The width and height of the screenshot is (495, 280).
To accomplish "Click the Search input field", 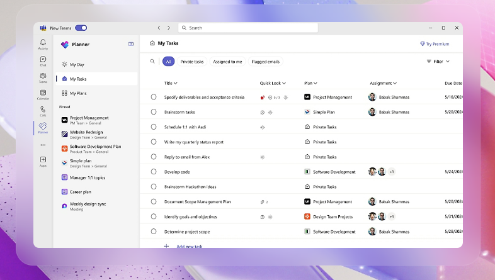I will pos(248,28).
